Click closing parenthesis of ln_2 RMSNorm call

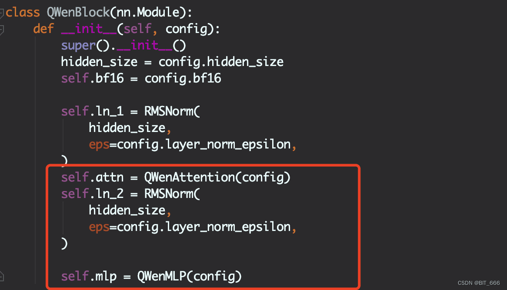pyautogui.click(x=64, y=244)
